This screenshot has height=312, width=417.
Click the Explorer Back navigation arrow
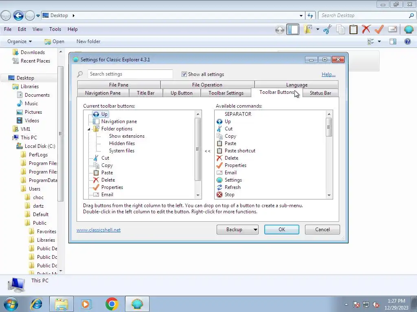(18, 16)
